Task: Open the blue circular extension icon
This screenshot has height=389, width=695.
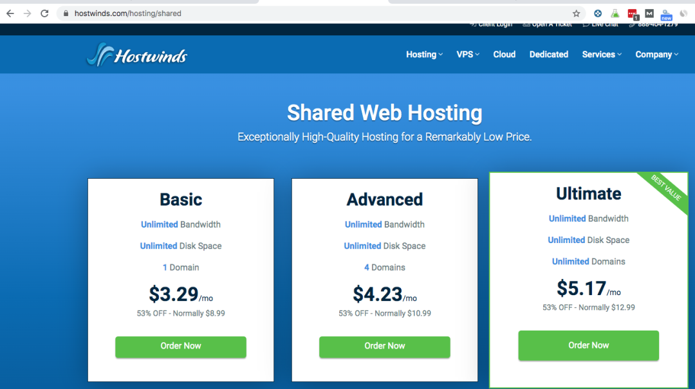Action: point(597,14)
